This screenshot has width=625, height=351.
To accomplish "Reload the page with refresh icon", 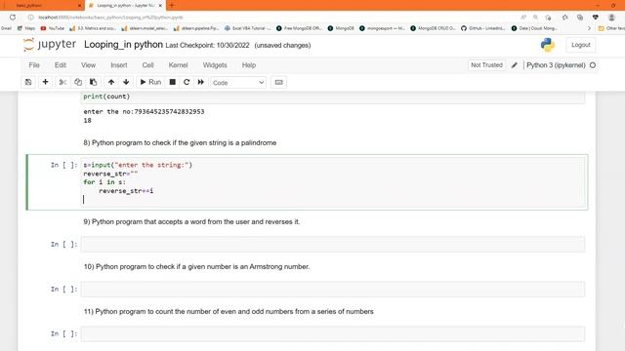I will coord(13,18).
